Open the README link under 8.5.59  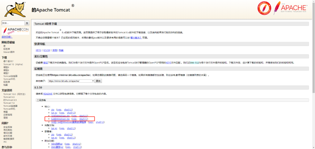48,94
